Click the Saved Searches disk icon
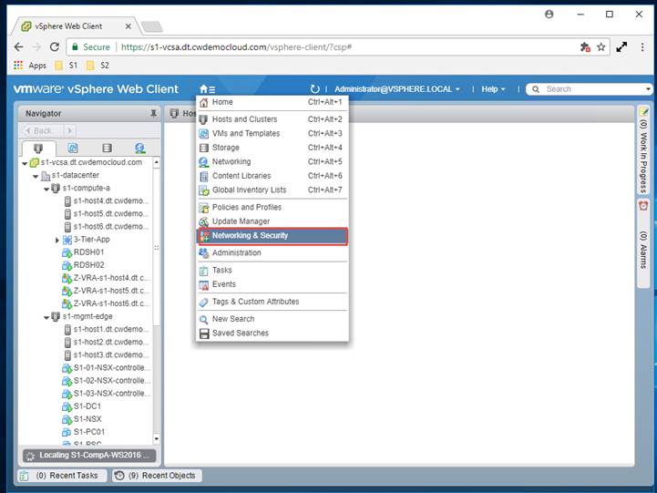657x493 pixels. (203, 334)
